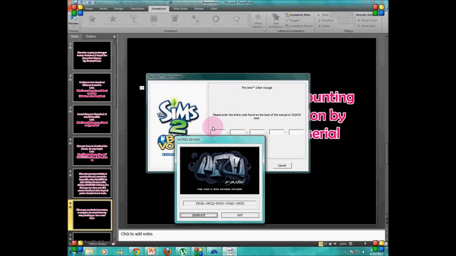Click the generated serial text box in keygen
This screenshot has width=456, height=256.
[219, 203]
